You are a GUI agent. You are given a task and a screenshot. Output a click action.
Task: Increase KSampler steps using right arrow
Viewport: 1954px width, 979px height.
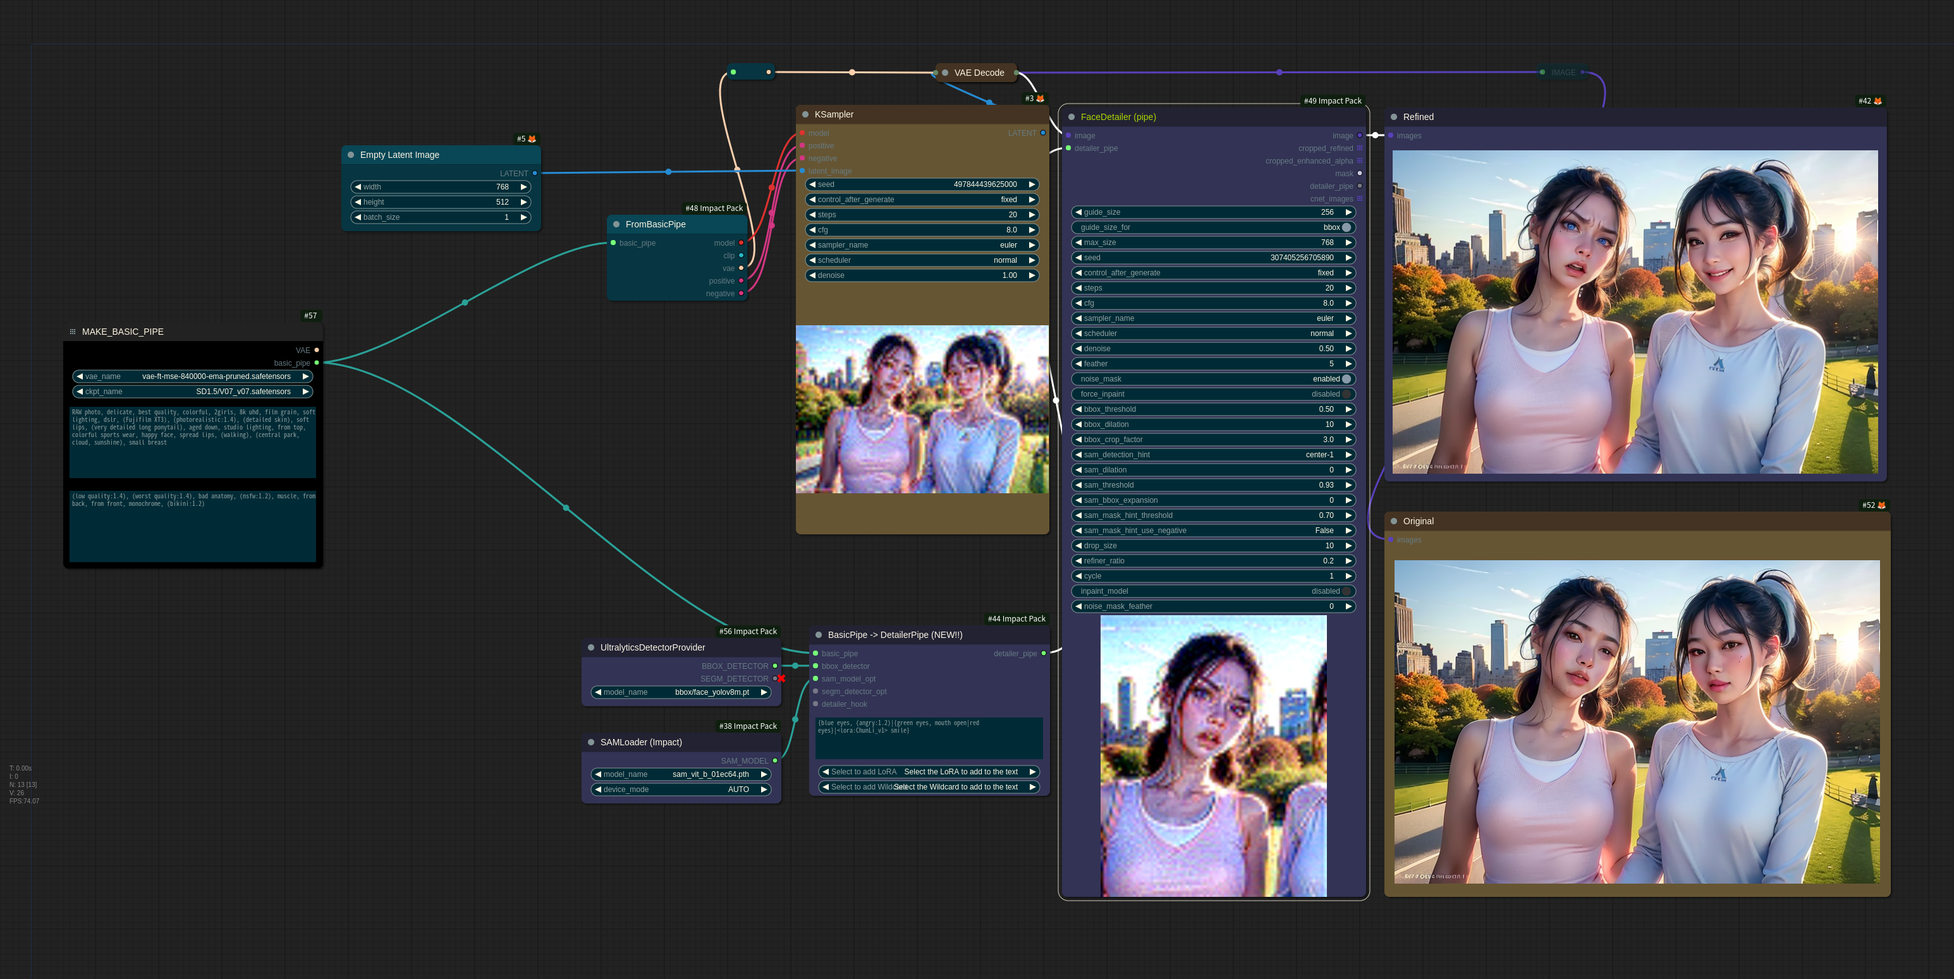1032,215
